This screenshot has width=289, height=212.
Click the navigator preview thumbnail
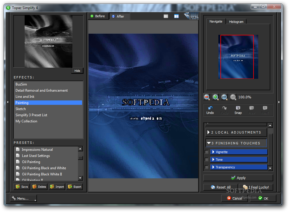point(238,57)
